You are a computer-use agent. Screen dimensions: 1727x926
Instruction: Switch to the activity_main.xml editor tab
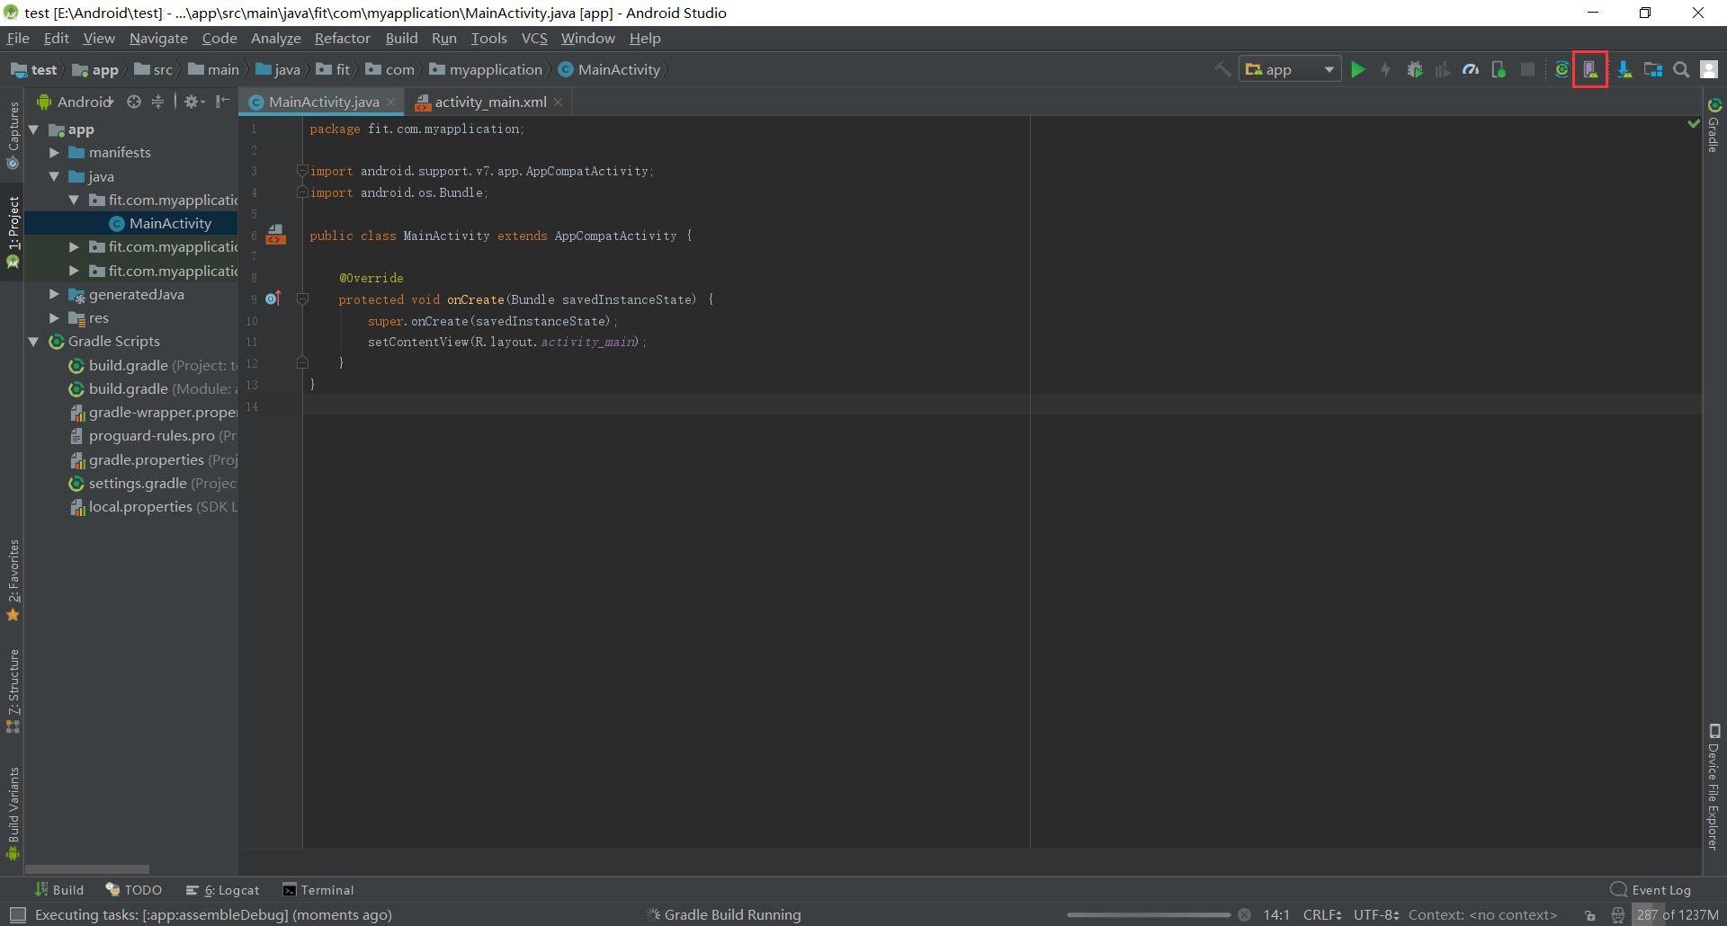pyautogui.click(x=490, y=102)
